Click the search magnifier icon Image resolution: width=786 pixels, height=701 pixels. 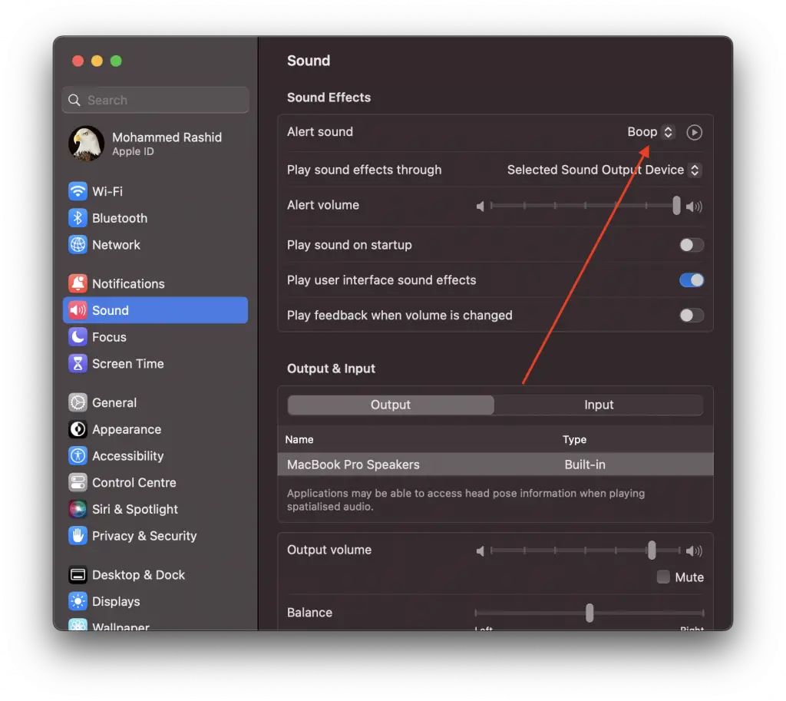(x=74, y=101)
